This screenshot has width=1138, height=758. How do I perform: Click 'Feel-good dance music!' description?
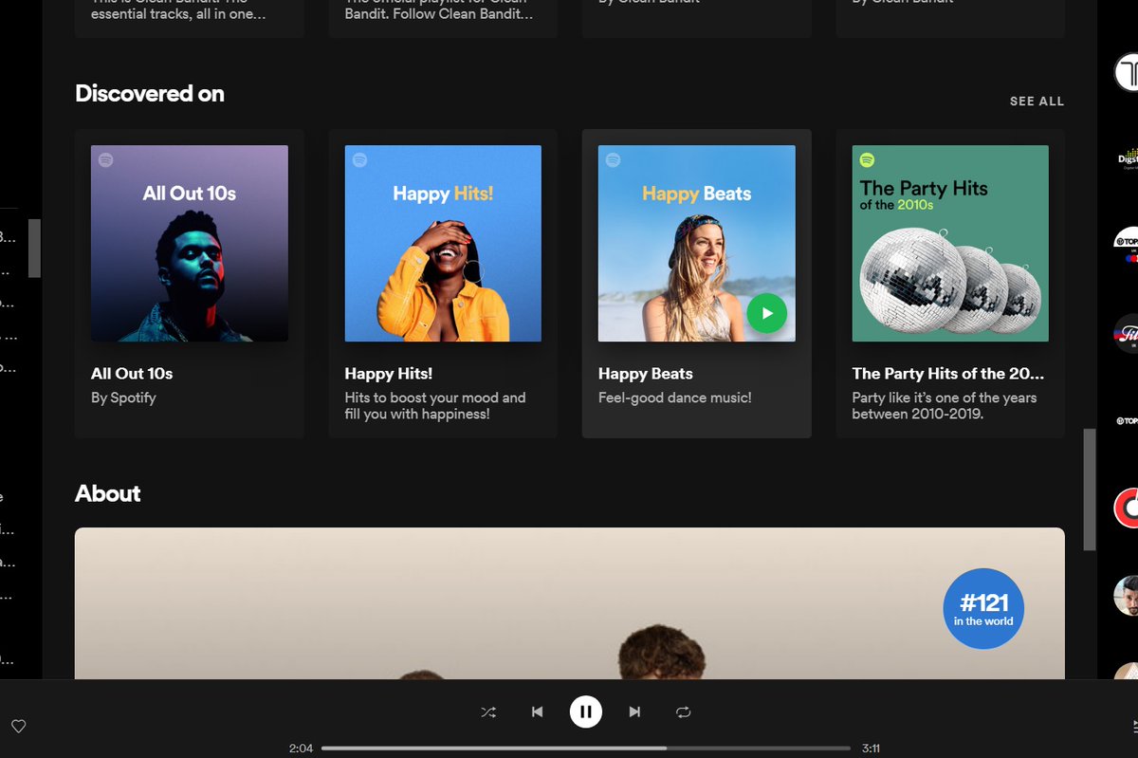(x=674, y=397)
